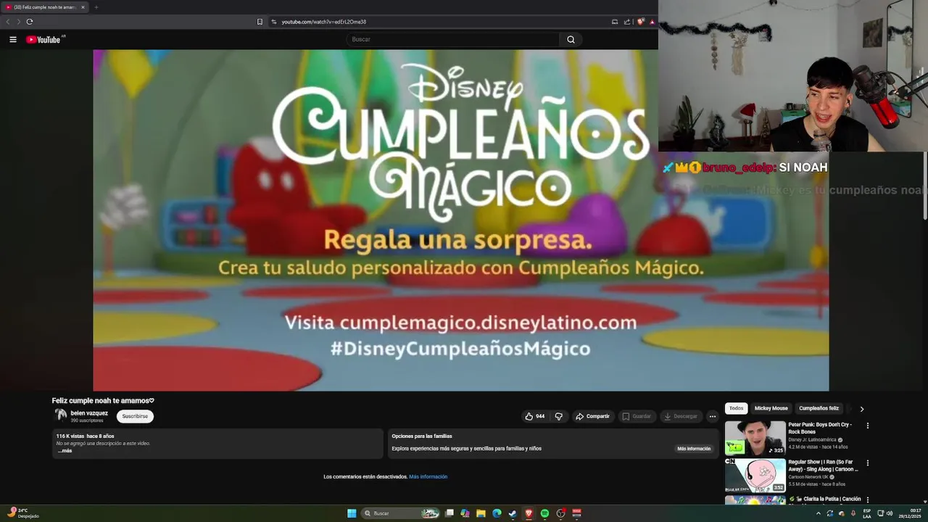Click the YouTube search magnifier button
Viewport: 928px width, 522px height.
(x=571, y=40)
